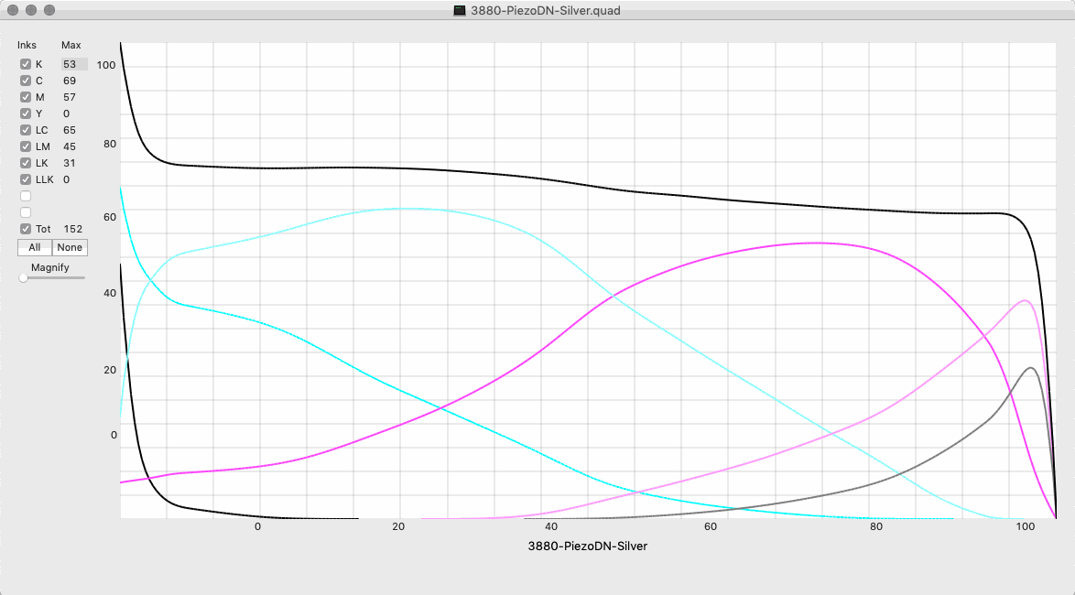Click the Tot value 152

(72, 228)
